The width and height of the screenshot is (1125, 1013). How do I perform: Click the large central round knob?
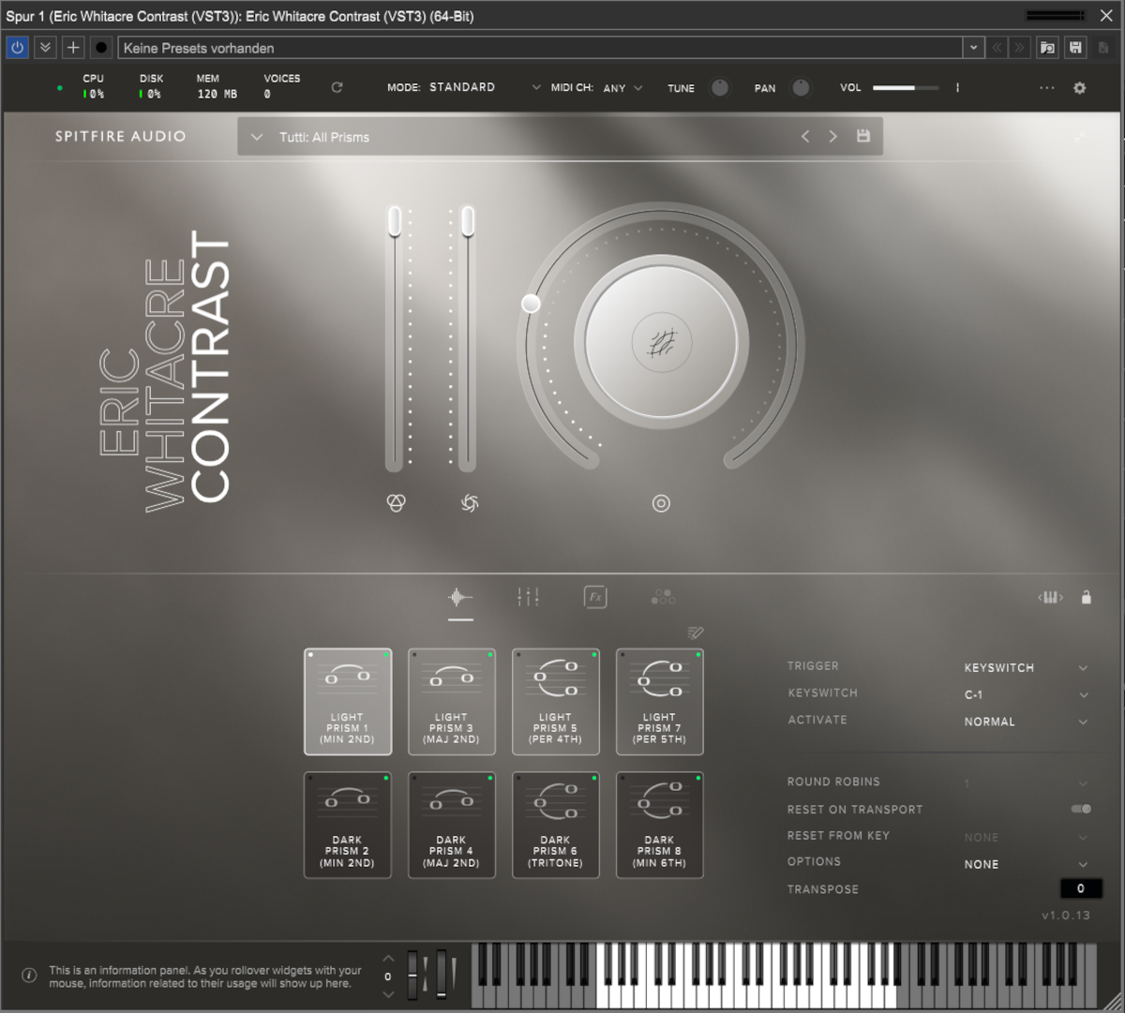(660, 341)
